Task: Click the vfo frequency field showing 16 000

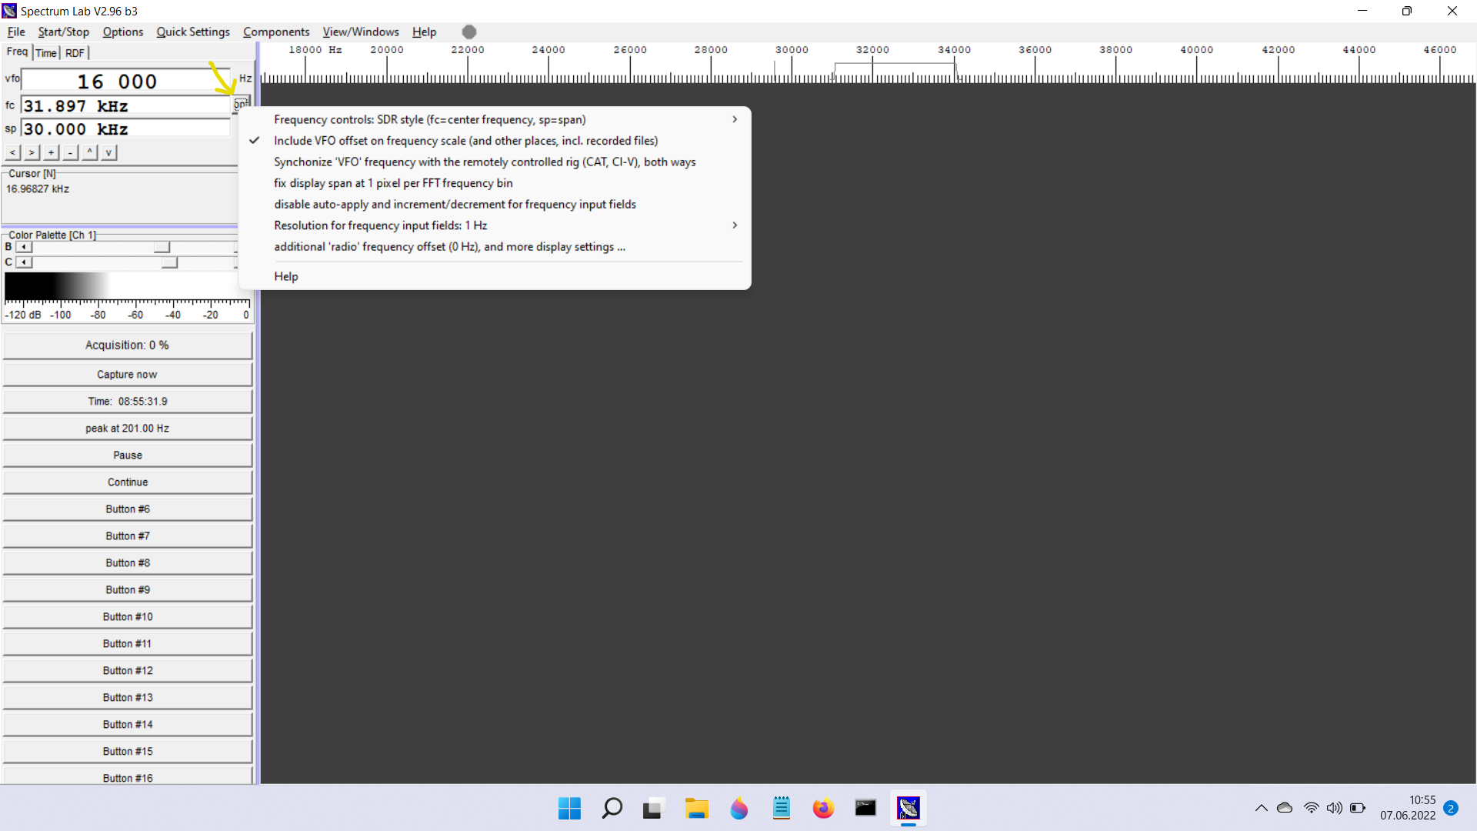Action: coord(127,81)
